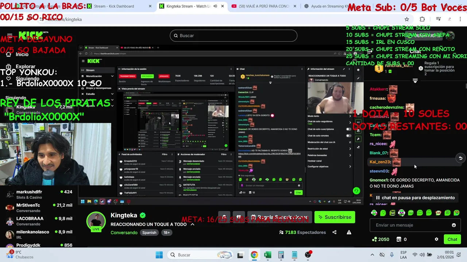The width and height of the screenshot is (467, 262).
Task: Share the stream with the share icon
Action: pyautogui.click(x=335, y=232)
